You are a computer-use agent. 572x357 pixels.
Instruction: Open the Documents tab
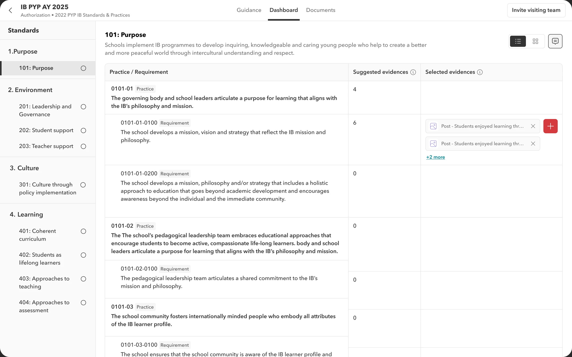click(x=321, y=10)
